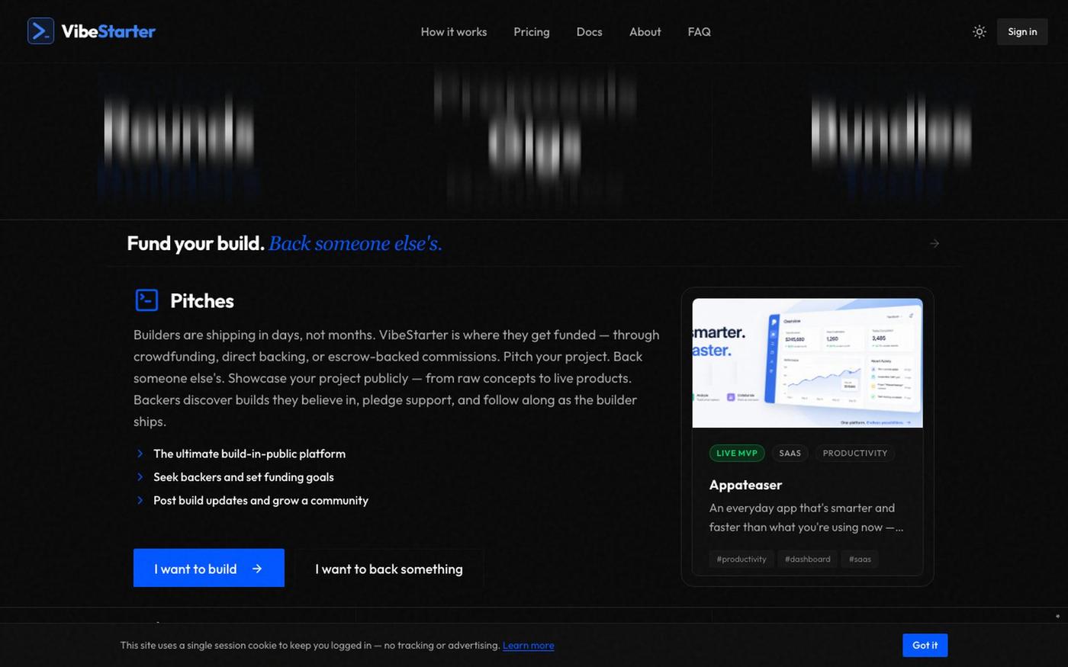Click the I want to build button
This screenshot has height=667, width=1068.
coord(209,568)
